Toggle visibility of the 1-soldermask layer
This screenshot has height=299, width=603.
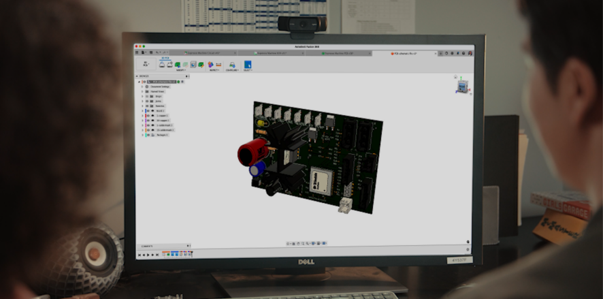click(148, 125)
